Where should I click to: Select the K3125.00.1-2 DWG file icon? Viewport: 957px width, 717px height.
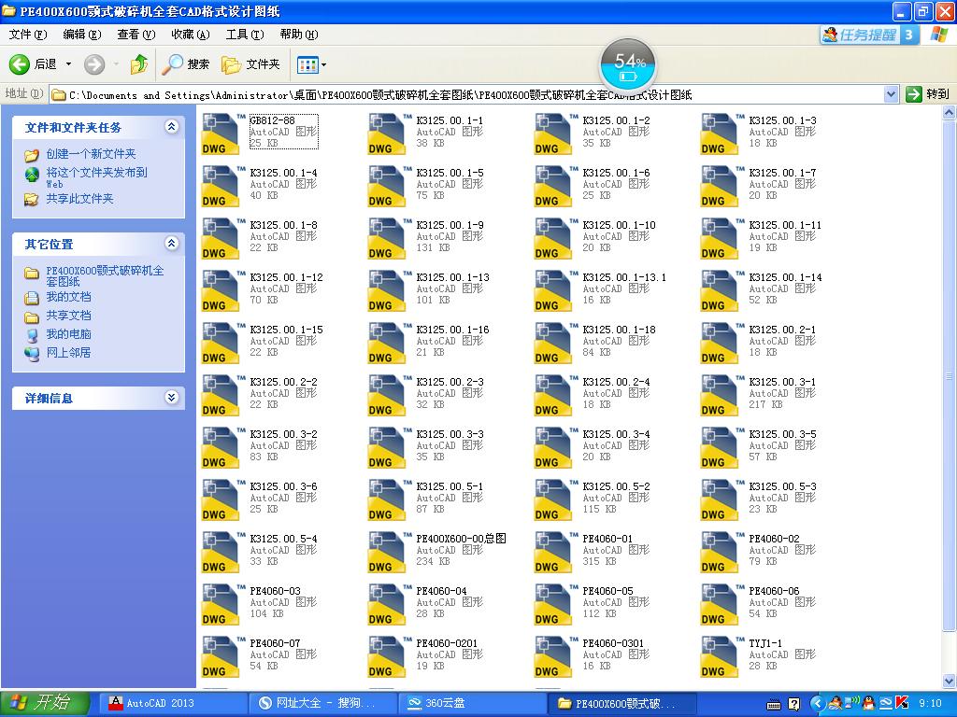click(x=553, y=134)
